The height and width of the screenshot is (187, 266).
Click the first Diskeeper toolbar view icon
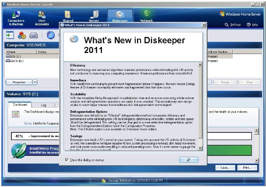10,35
